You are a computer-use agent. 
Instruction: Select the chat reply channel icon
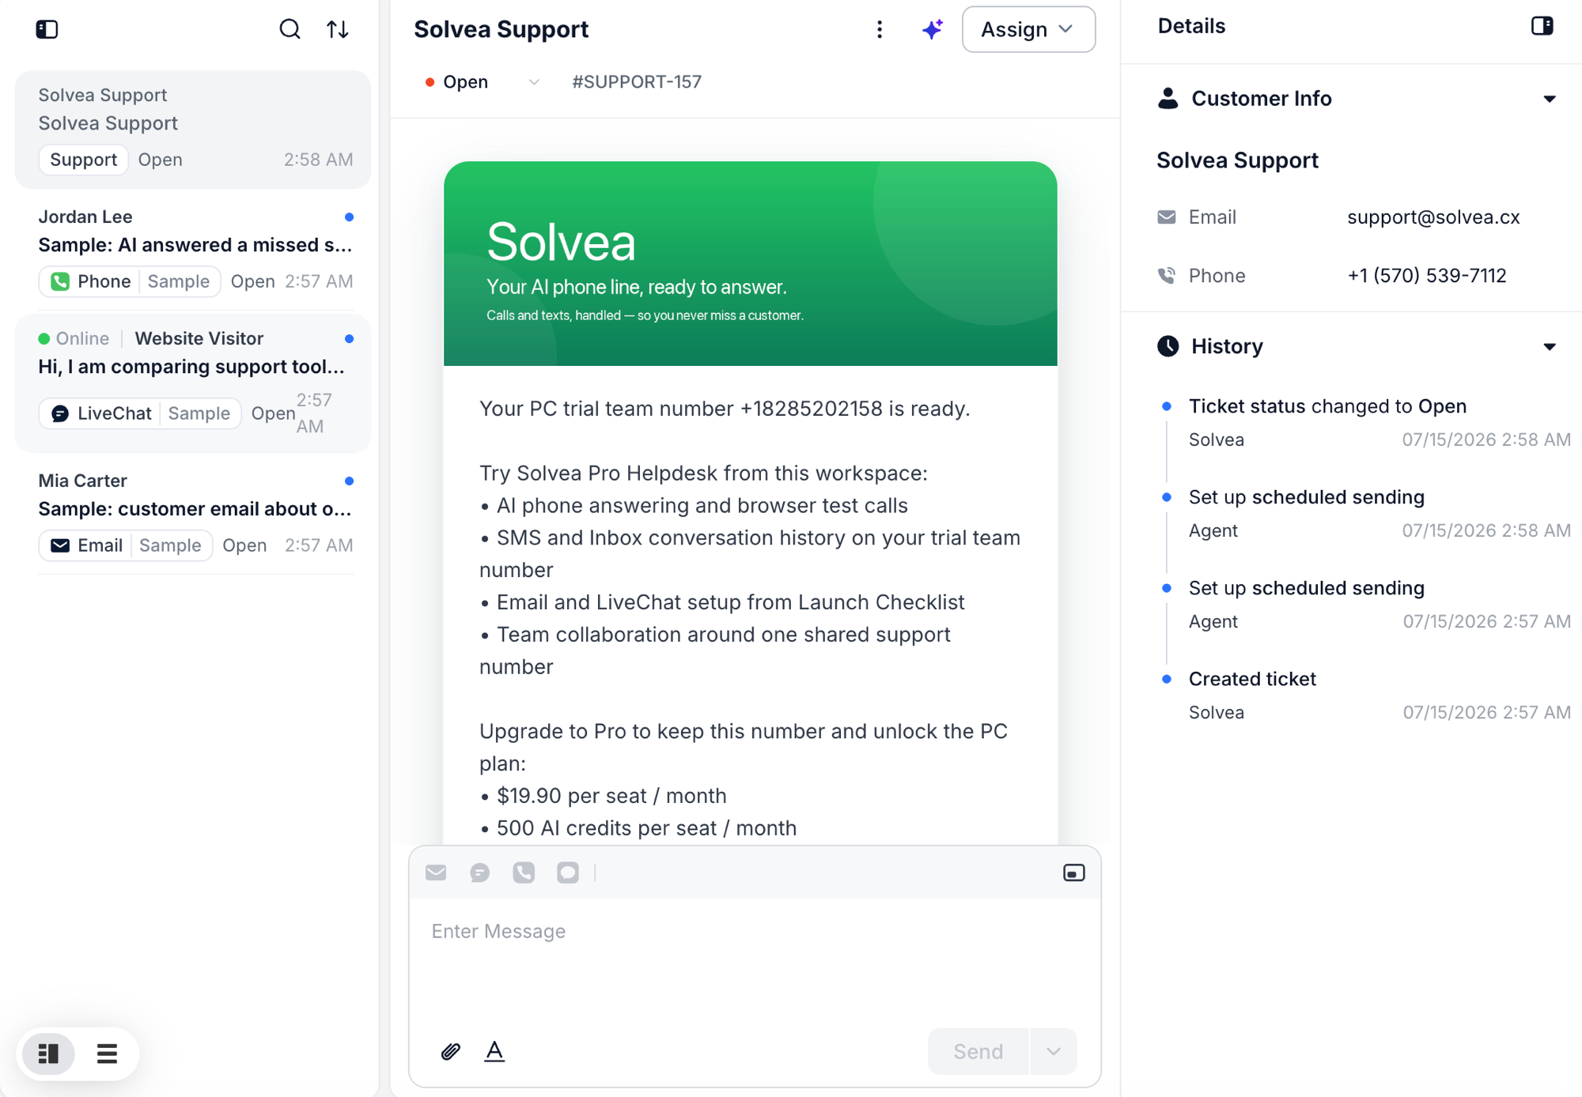click(479, 873)
